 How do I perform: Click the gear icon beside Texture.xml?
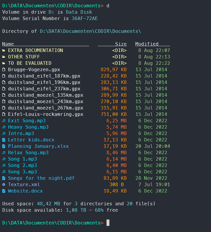[4, 185]
